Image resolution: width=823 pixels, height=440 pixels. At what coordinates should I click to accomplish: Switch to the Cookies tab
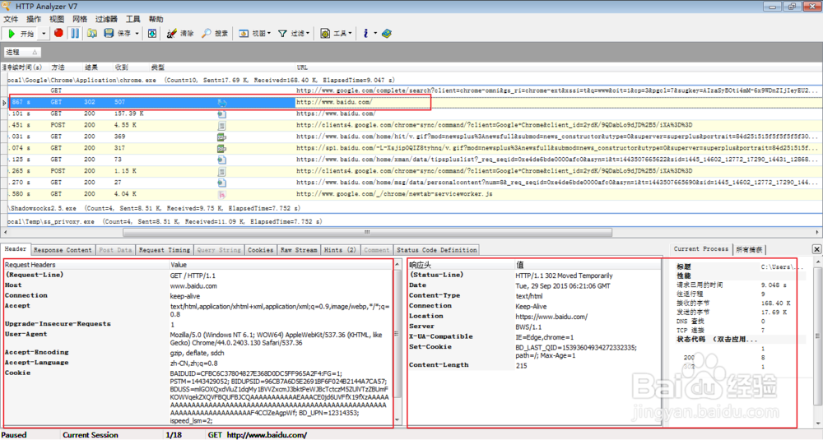tap(260, 250)
